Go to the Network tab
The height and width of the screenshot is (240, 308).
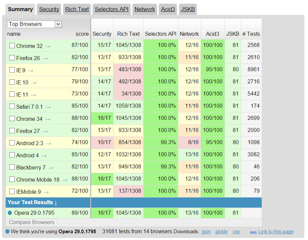tap(145, 9)
